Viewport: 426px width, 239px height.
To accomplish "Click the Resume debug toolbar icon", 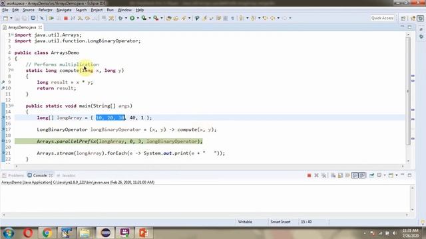I will point(51,18).
